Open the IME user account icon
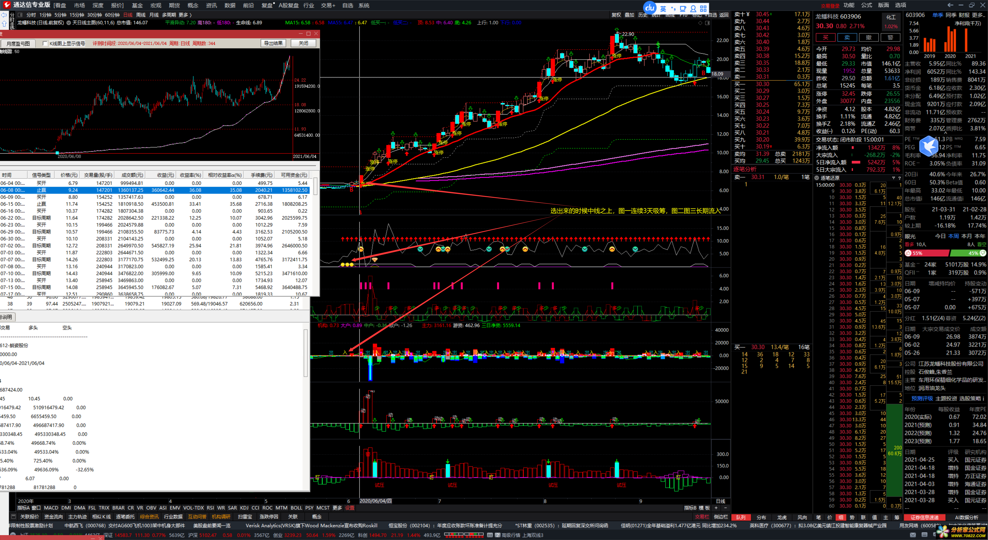 coord(693,8)
